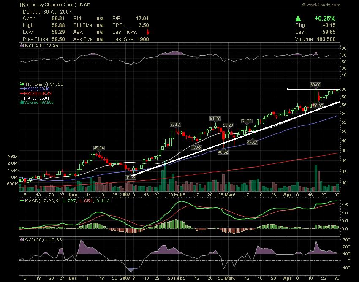Click the 2.5M volume axis label
Viewport: 359px width, 282px height.
13,157
